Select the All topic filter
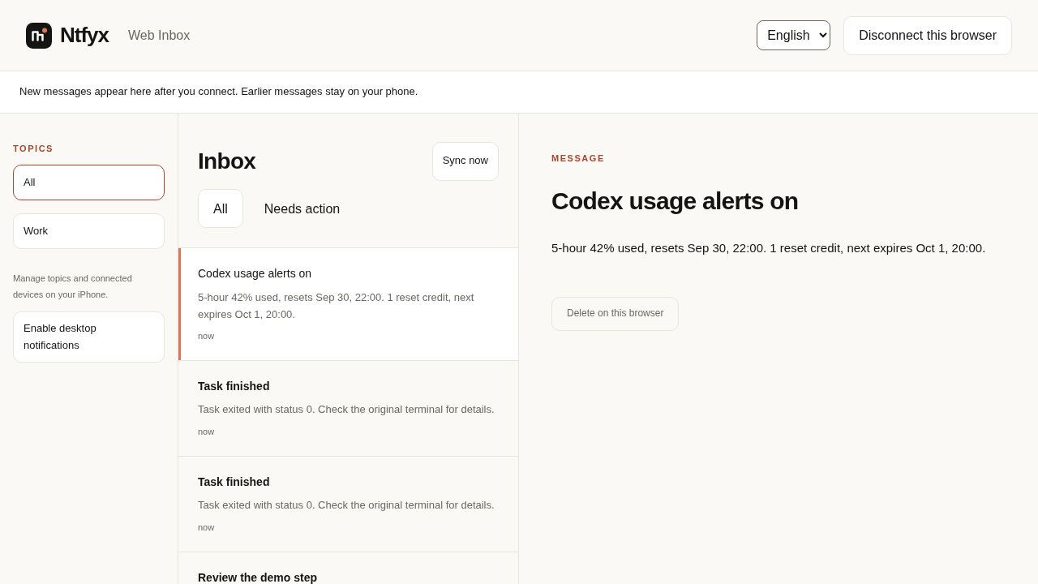 [88, 182]
